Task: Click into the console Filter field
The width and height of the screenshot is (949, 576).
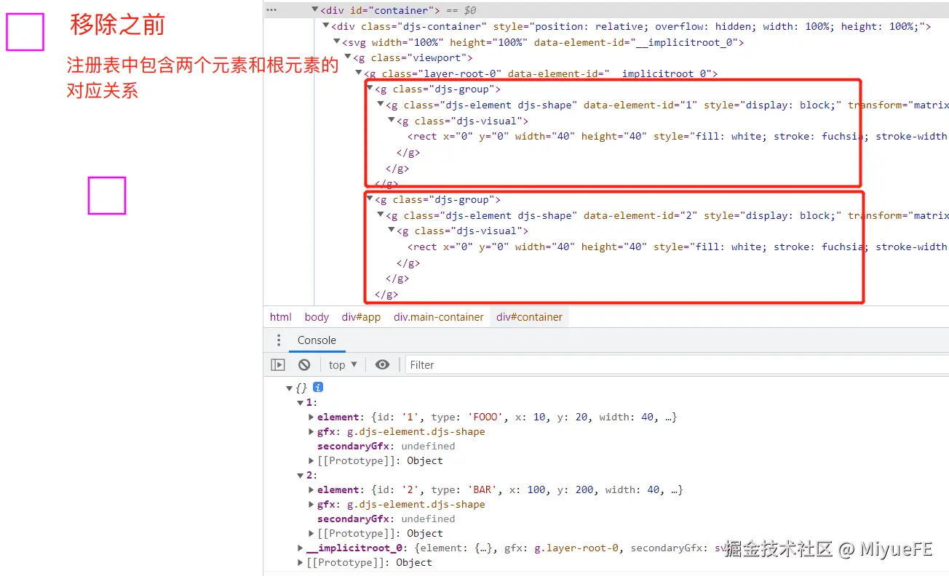Action: point(677,365)
